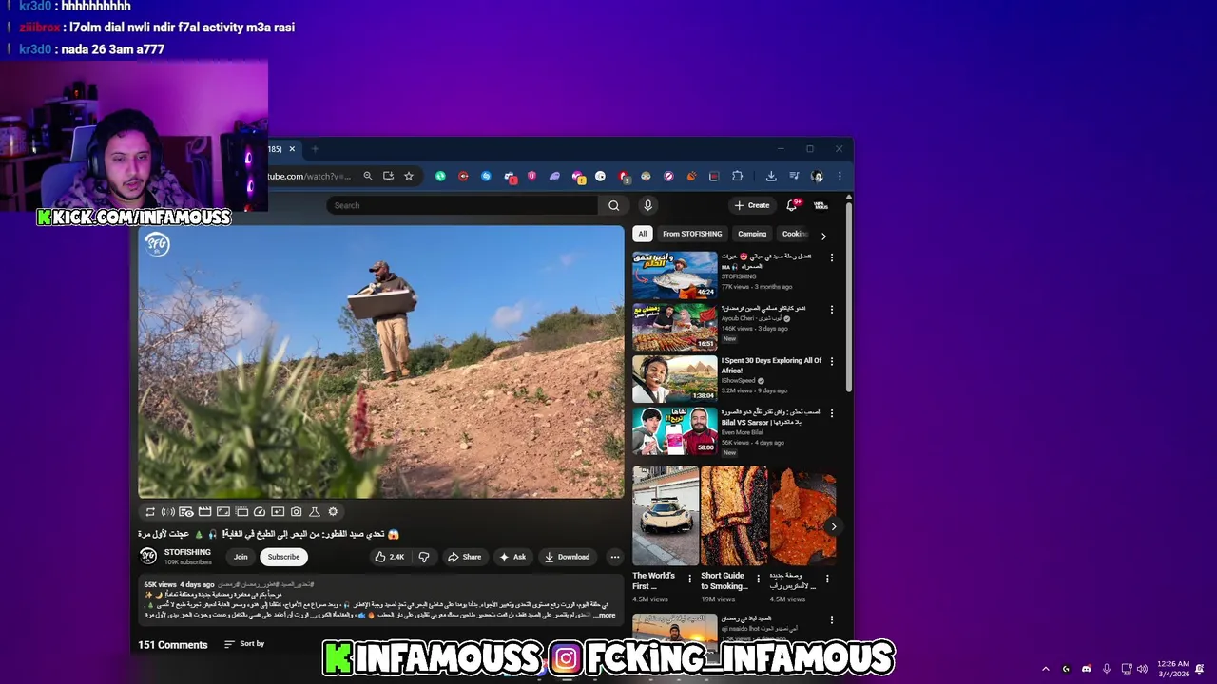This screenshot has width=1217, height=684.
Task: Click the volume icon in system tray
Action: point(1142,669)
